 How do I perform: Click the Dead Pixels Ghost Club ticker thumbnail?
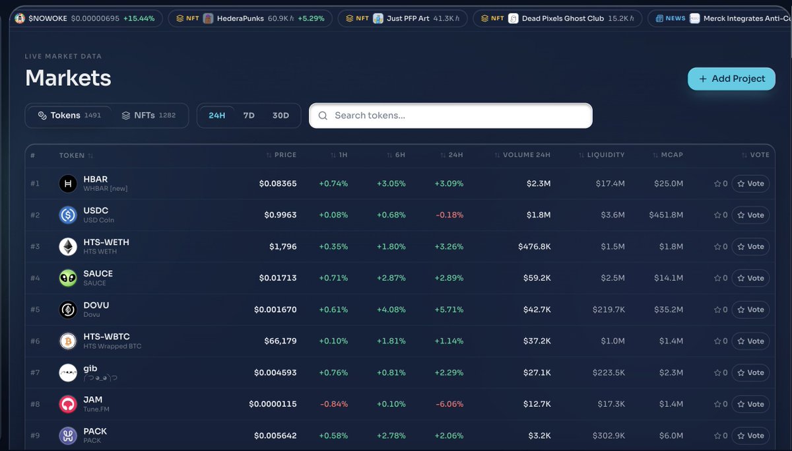pos(513,18)
